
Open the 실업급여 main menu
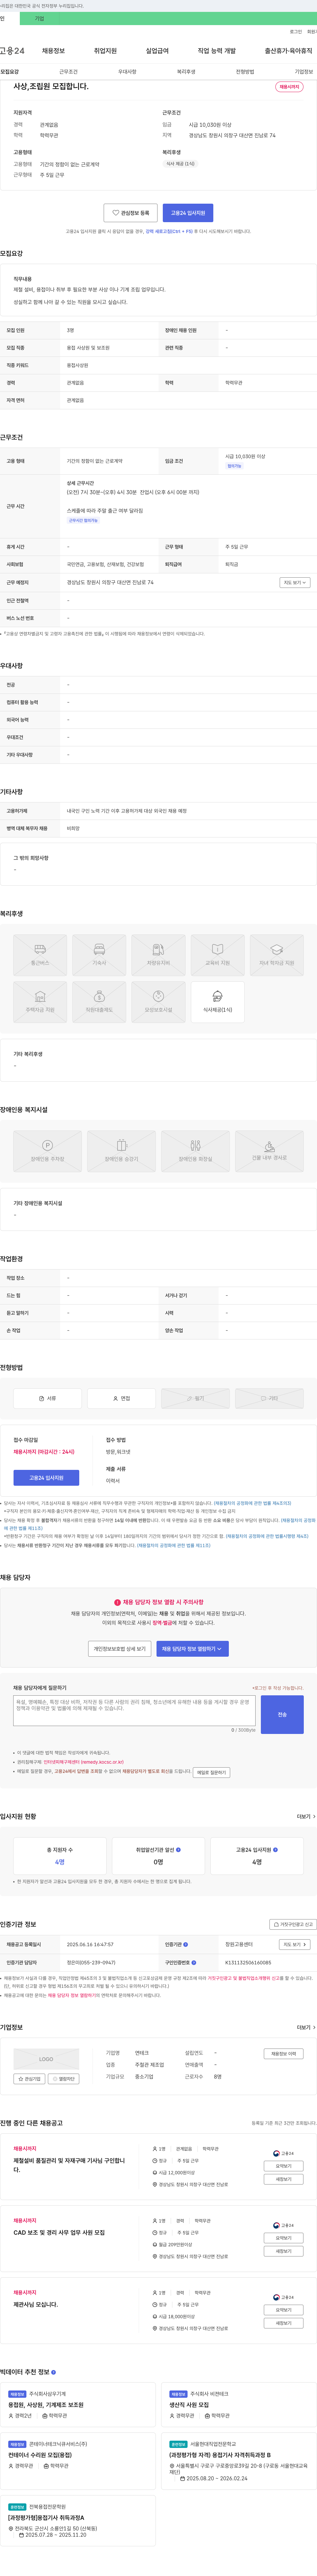pyautogui.click(x=157, y=51)
